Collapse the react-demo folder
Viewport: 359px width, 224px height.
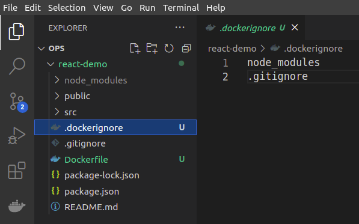[x=51, y=64]
